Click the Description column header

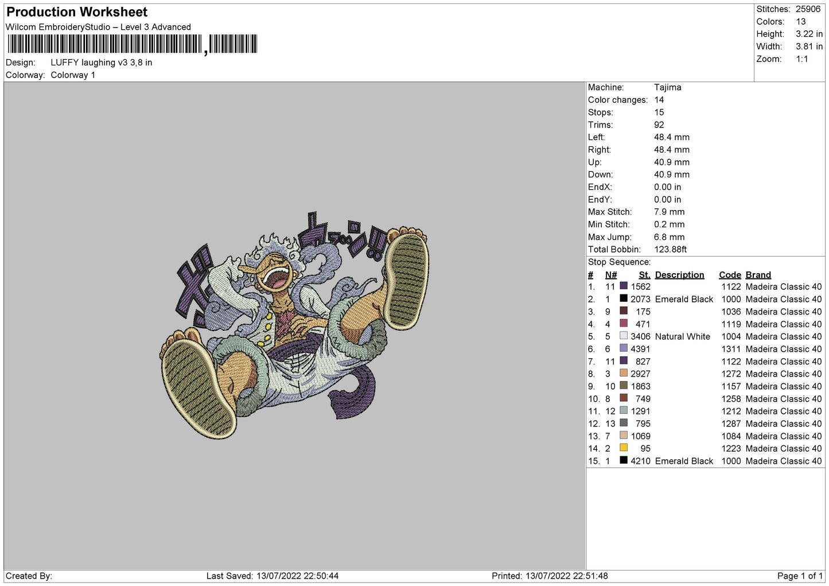pos(679,275)
